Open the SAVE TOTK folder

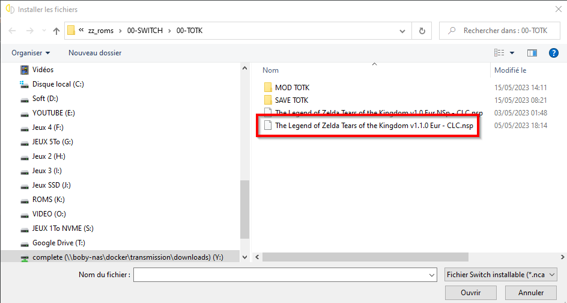pyautogui.click(x=291, y=100)
